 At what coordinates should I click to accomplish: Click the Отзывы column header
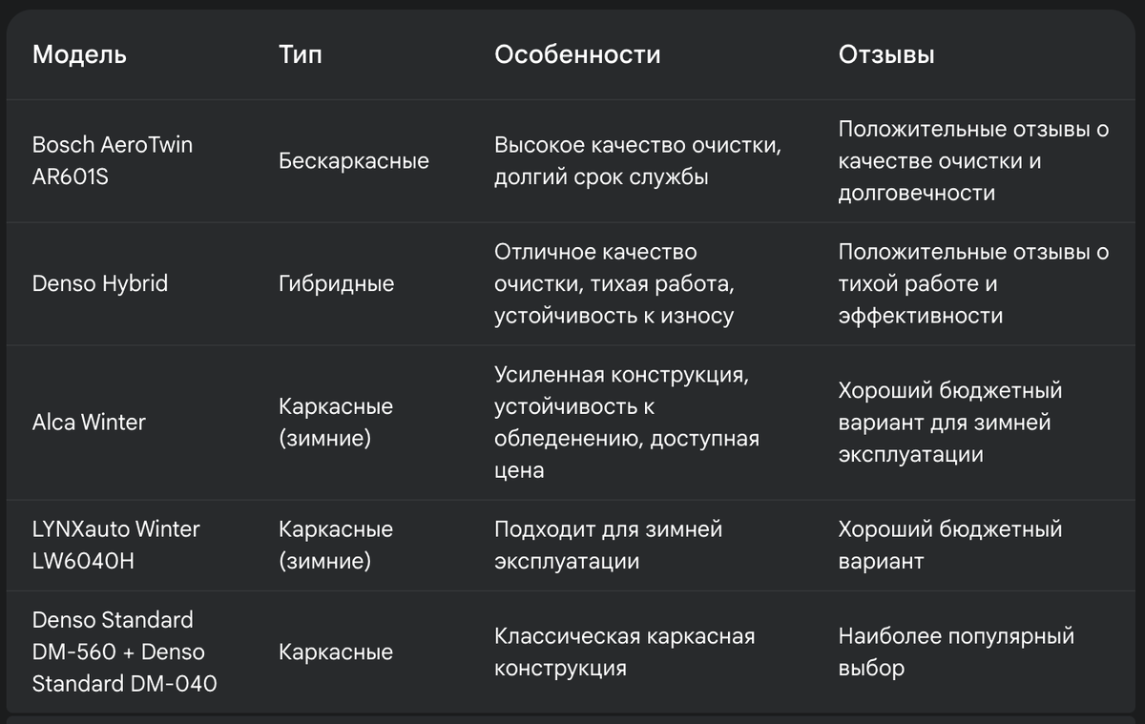point(886,55)
